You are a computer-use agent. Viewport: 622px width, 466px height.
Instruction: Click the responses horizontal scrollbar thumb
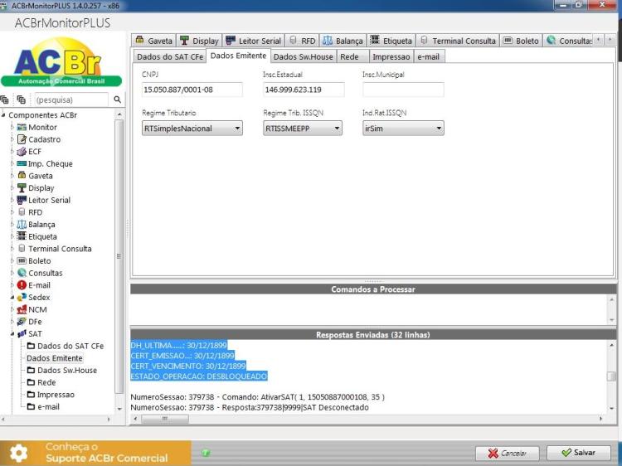tap(165, 419)
